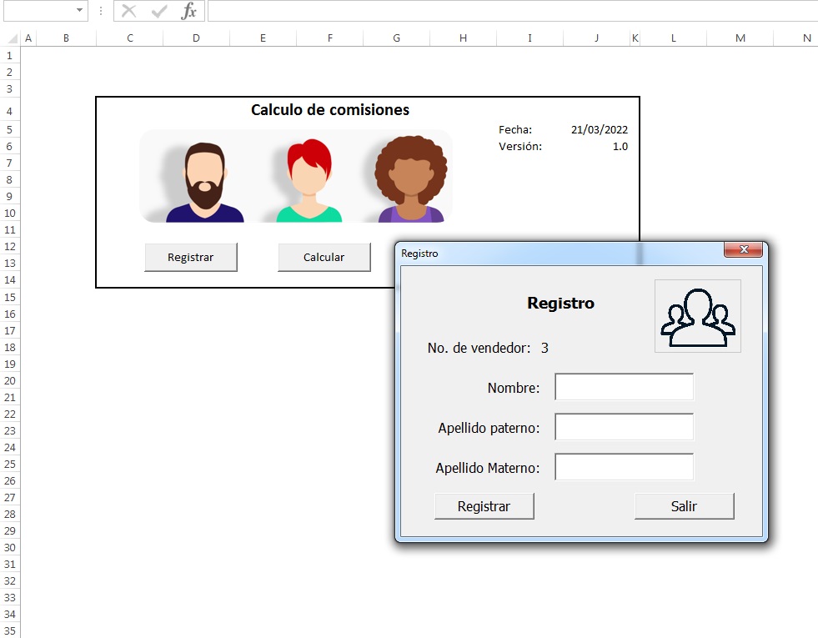Click the Registrar button on the worksheet
Screen dimensions: 818x638
(x=190, y=257)
